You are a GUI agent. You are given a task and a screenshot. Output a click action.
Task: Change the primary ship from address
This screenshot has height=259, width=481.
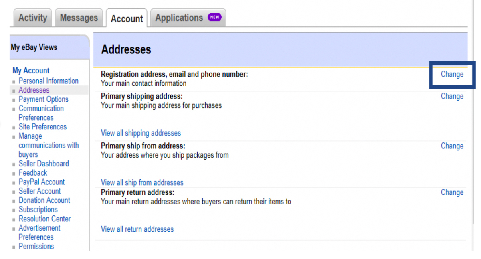[452, 146]
